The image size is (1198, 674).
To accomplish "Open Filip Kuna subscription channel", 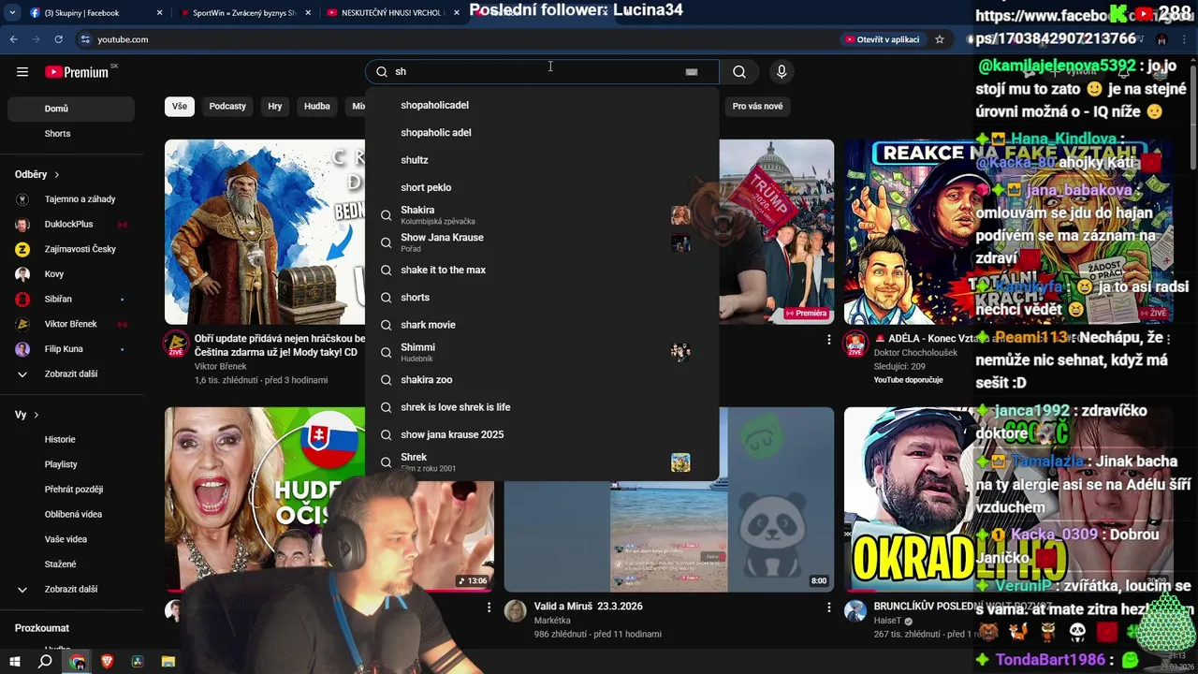I will coord(71,349).
